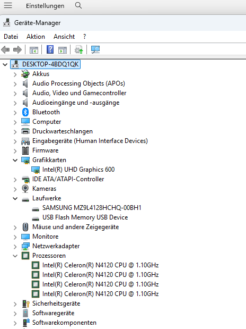Click the back arrow toolbar icon
Screen dimensions: 246x329
point(5,50)
